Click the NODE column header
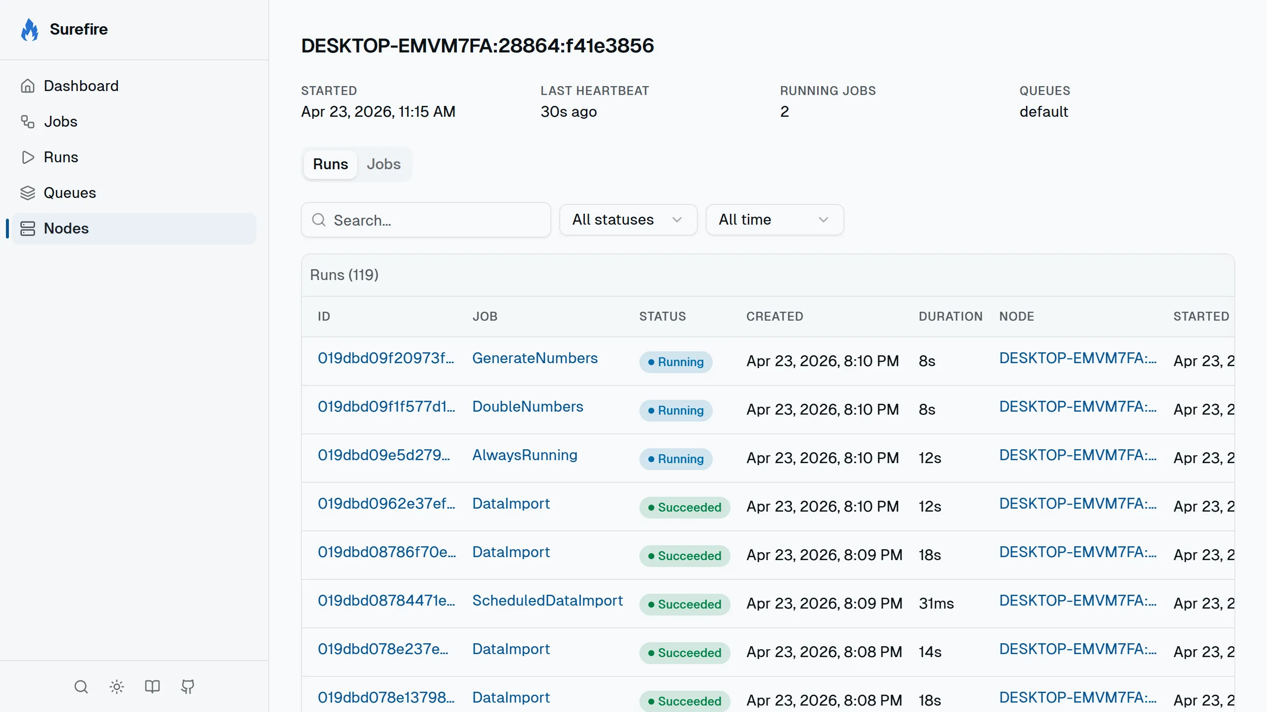 pos(1017,317)
